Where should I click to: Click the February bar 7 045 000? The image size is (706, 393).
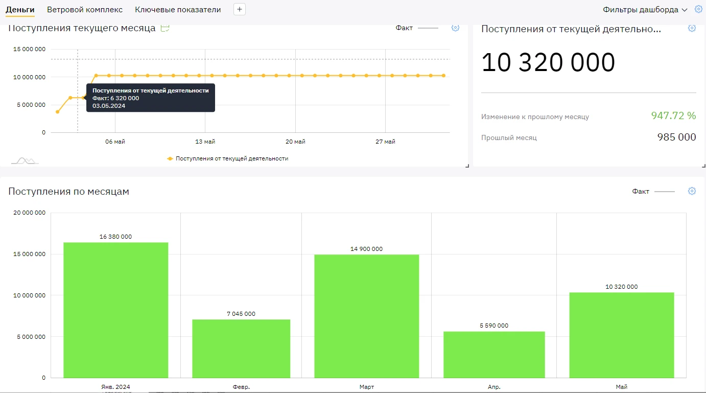click(x=241, y=349)
